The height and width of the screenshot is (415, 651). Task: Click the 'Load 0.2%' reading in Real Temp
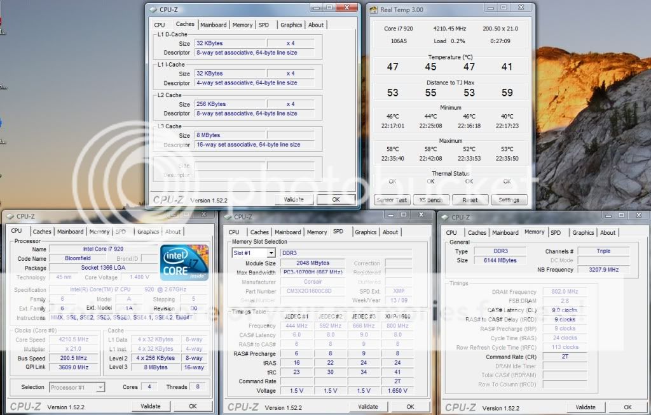pos(449,41)
